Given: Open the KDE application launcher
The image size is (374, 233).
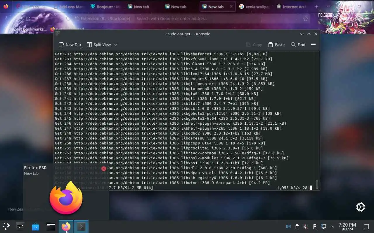Looking at the screenshot, I should point(6,226).
